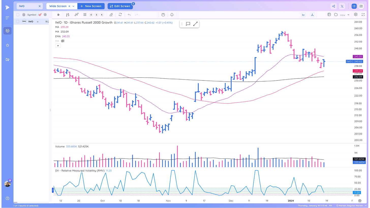Share to X (Twitter)
Screen dimensions: 370x208
click(342, 6)
